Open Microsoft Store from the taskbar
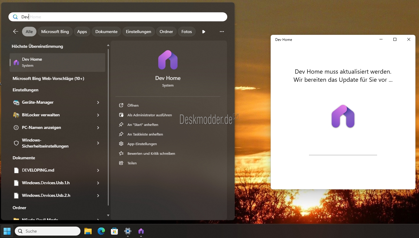Screen dimensions: 419x238 115,231
